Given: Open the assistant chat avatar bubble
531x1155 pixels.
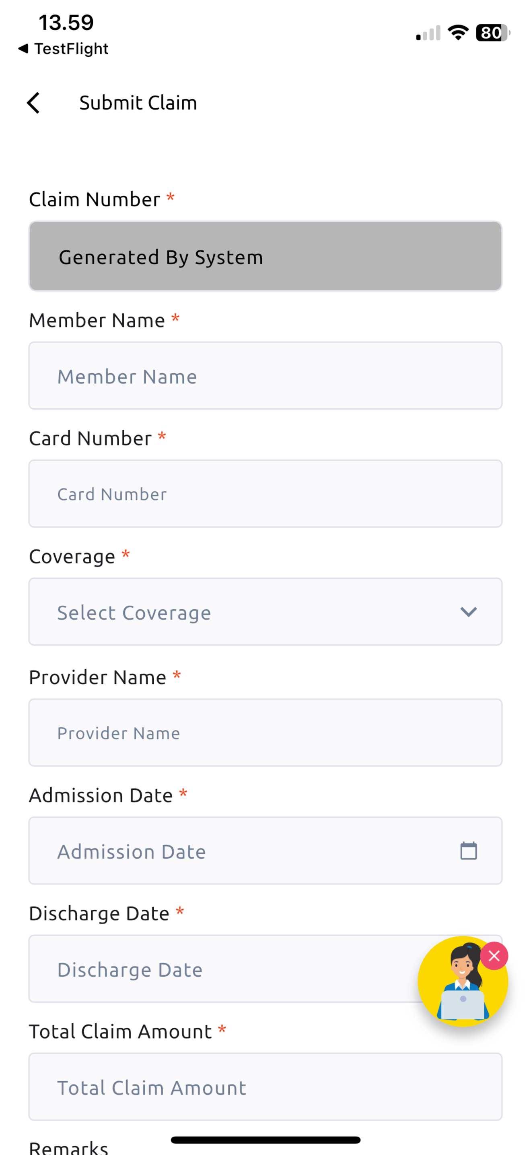Looking at the screenshot, I should [x=463, y=981].
